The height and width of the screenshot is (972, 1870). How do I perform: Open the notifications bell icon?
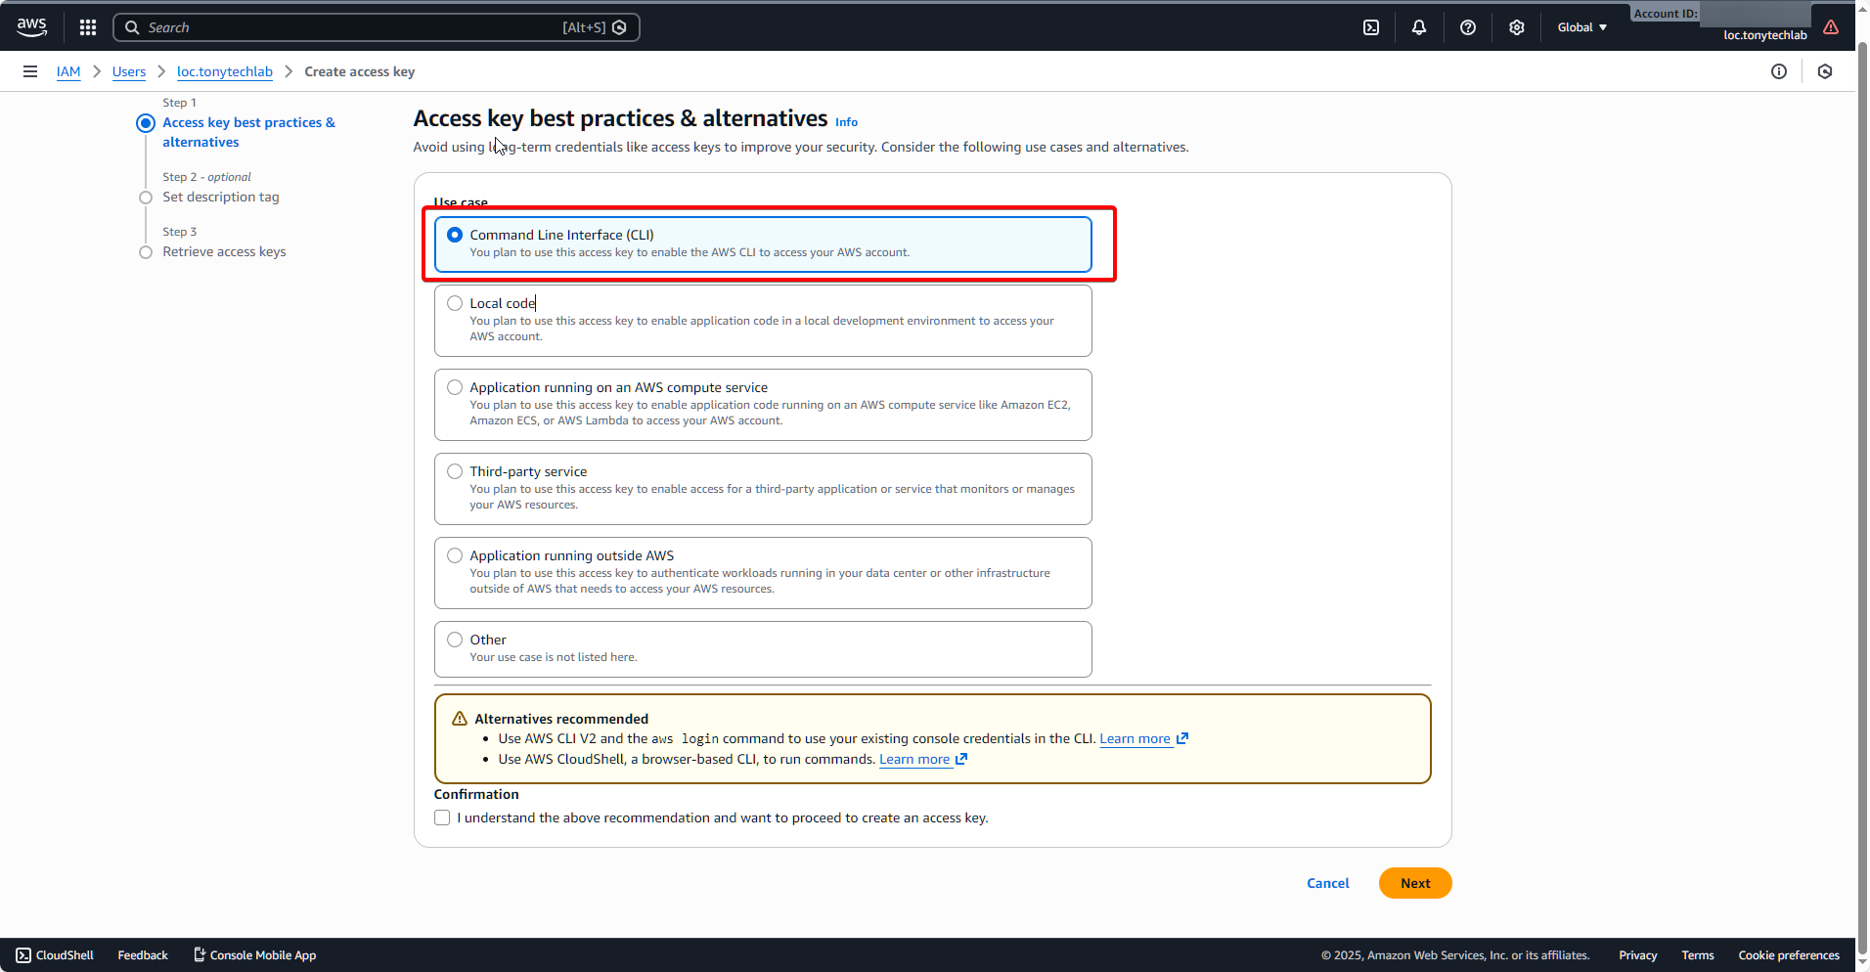tap(1419, 27)
